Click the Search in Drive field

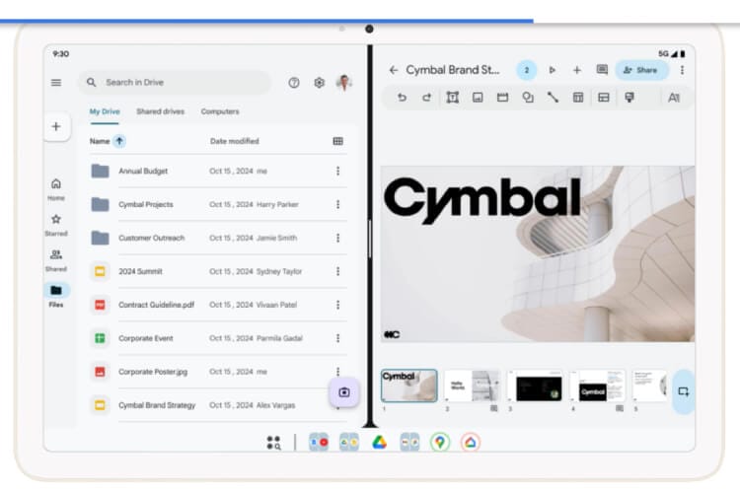click(175, 83)
